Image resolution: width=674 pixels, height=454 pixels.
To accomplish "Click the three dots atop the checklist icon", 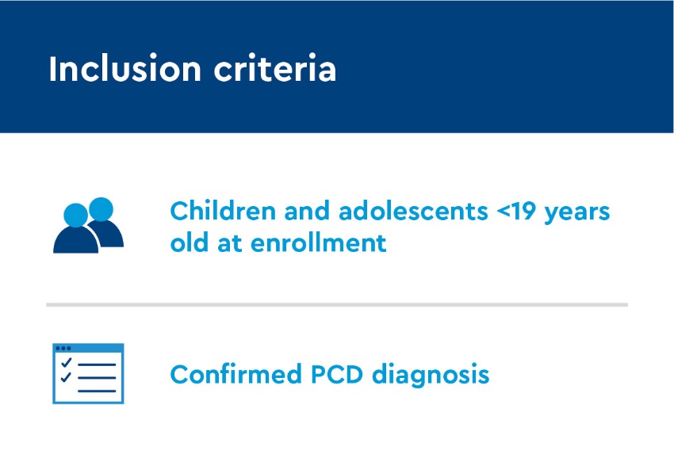I will coord(63,349).
